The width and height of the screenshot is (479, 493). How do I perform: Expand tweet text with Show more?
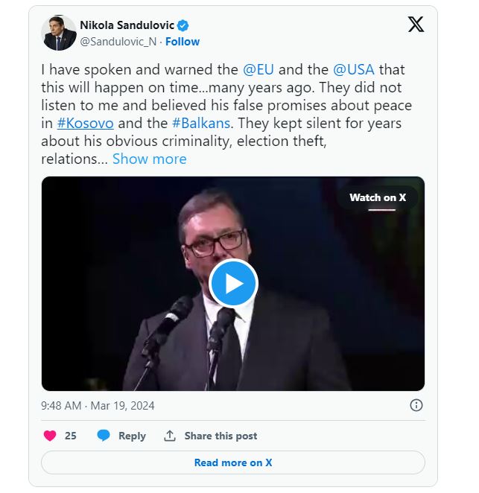point(149,159)
